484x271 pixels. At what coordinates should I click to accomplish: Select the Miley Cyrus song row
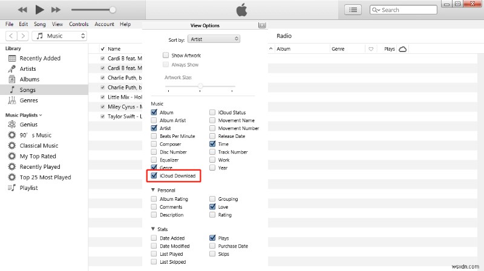(x=115, y=107)
